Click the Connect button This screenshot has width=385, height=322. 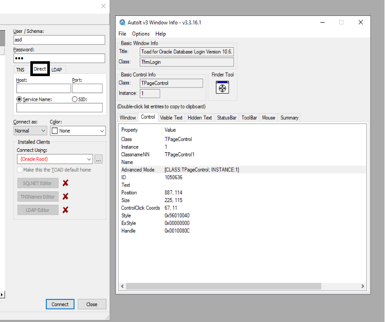60,305
